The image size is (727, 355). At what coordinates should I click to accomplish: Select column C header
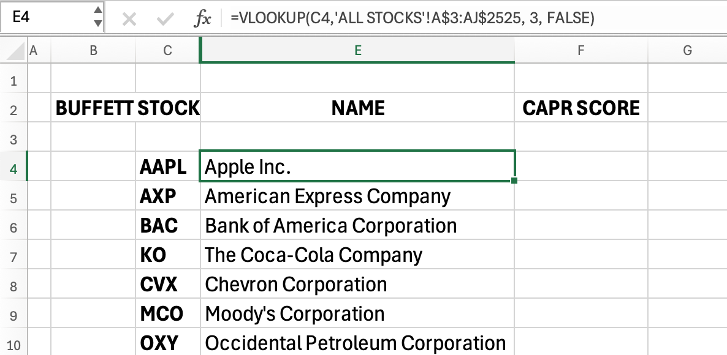click(x=167, y=51)
